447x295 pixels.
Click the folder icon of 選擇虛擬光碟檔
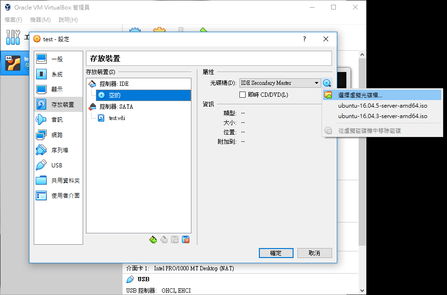point(328,95)
